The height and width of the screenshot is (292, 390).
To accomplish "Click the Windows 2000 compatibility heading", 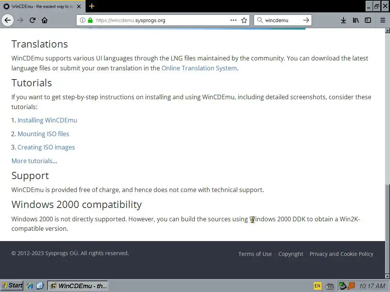I will click(x=77, y=205).
